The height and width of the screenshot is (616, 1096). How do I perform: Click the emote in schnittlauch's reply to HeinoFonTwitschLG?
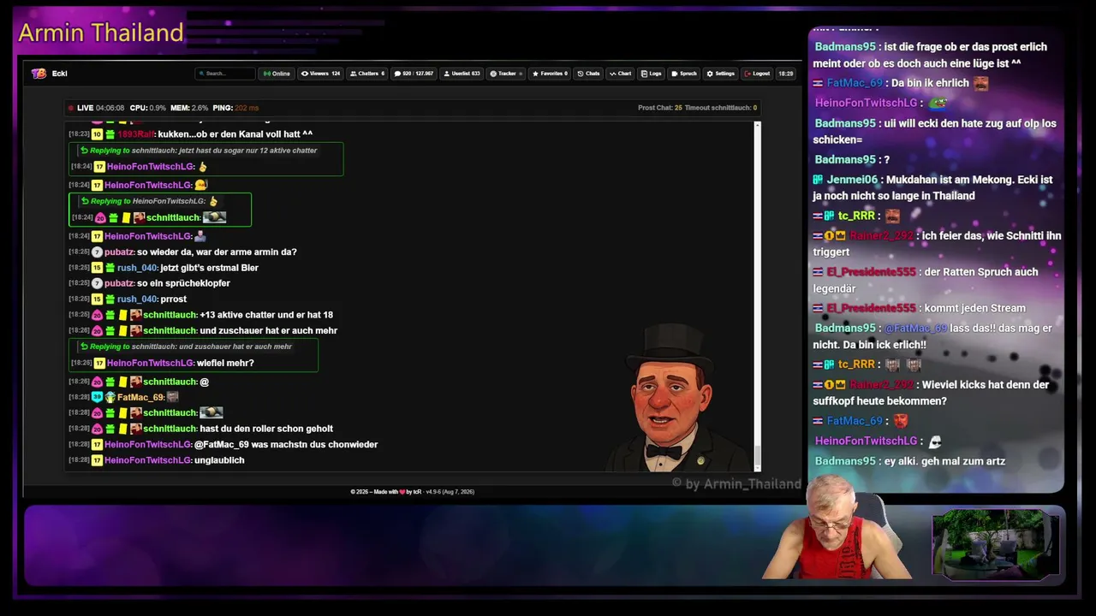tap(214, 217)
